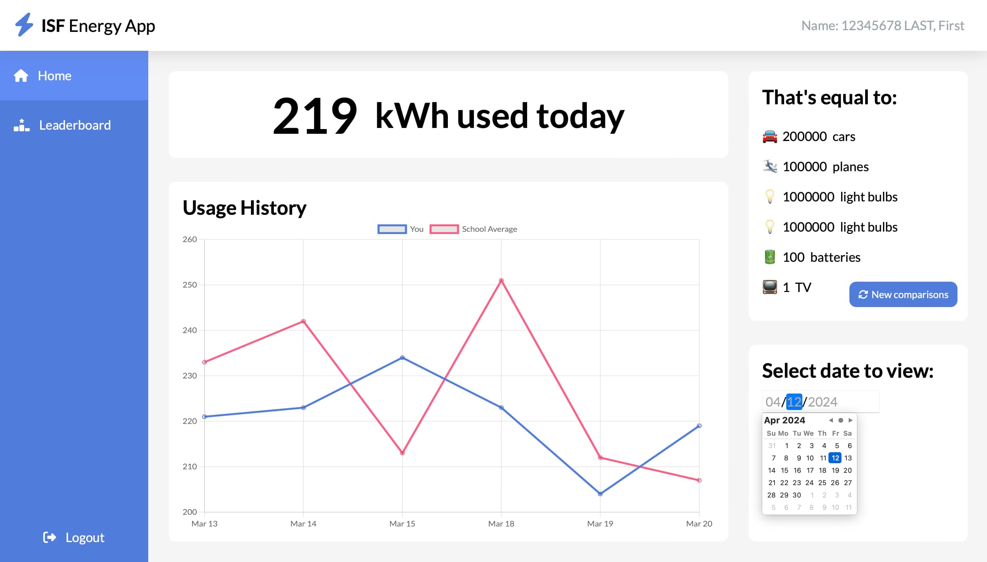Image resolution: width=987 pixels, height=562 pixels.
Task: Click the lightning bolt app logo
Action: coord(24,25)
